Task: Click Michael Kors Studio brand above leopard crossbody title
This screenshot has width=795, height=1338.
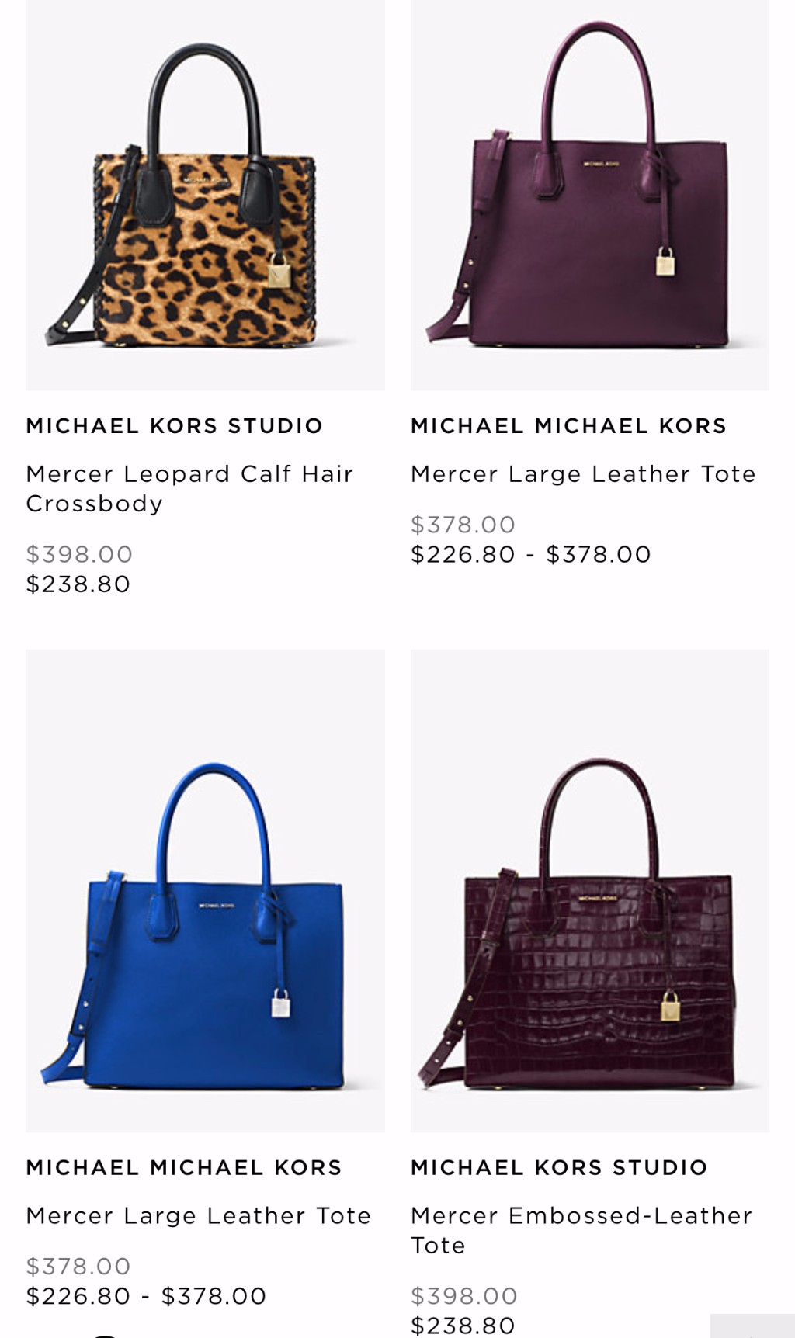Action: (x=174, y=425)
